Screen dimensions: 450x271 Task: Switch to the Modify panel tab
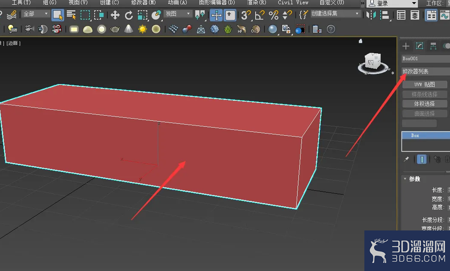(420, 46)
